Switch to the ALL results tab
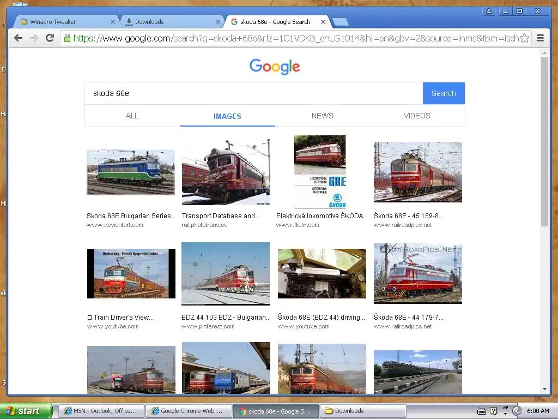The image size is (558, 419). point(132,116)
